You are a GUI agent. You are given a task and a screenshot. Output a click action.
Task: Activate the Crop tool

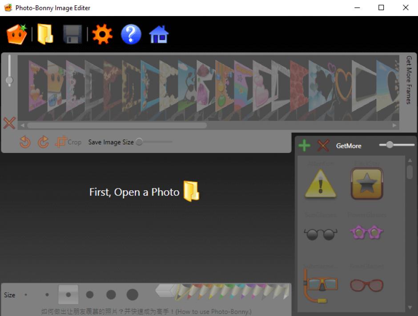pyautogui.click(x=68, y=142)
